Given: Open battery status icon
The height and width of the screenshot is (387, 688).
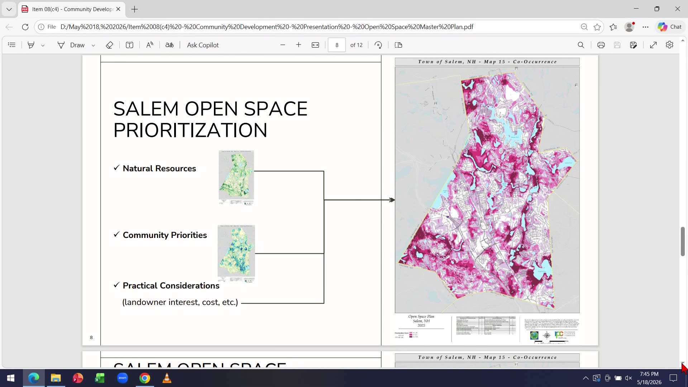Looking at the screenshot, I should click(618, 378).
